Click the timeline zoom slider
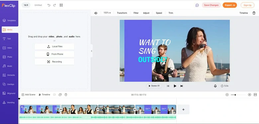 pyautogui.click(x=238, y=95)
